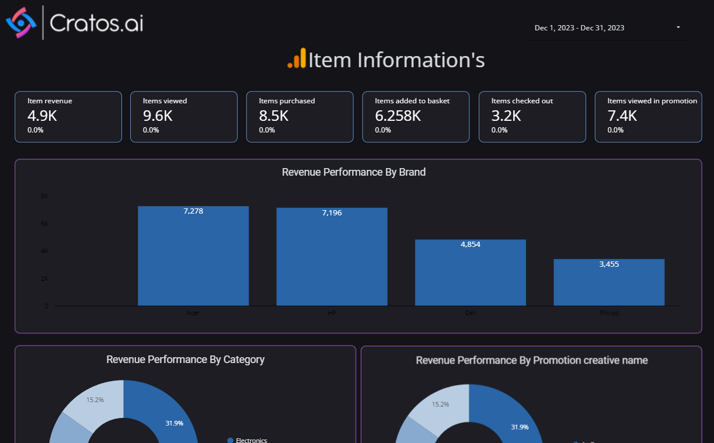Viewport: 714px width, 443px height.
Task: Click the Dell bar showing 4,854
Action: click(471, 273)
